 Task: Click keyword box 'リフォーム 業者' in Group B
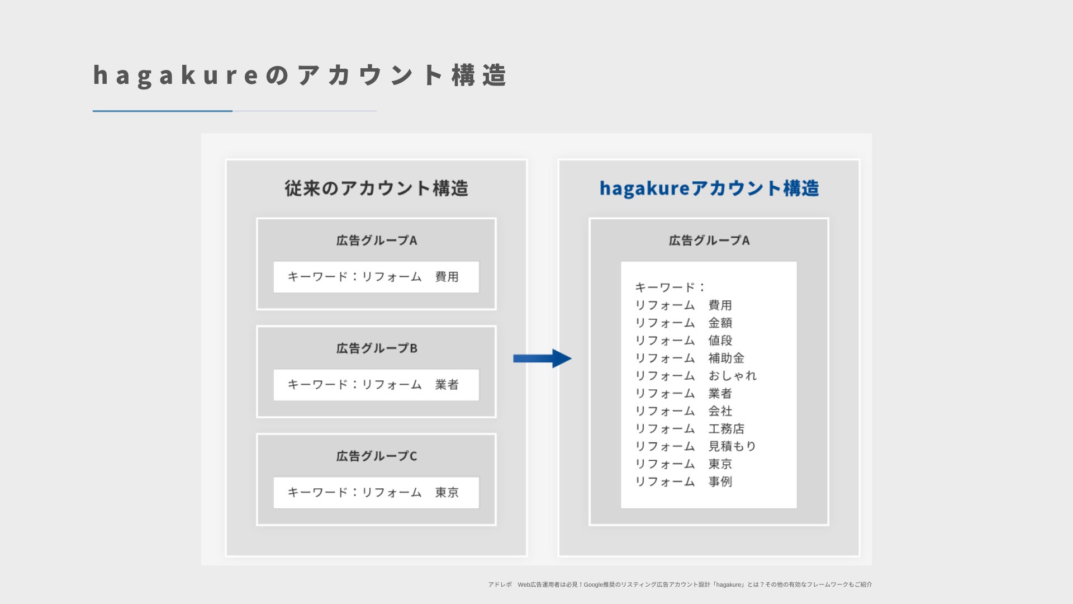coord(376,385)
